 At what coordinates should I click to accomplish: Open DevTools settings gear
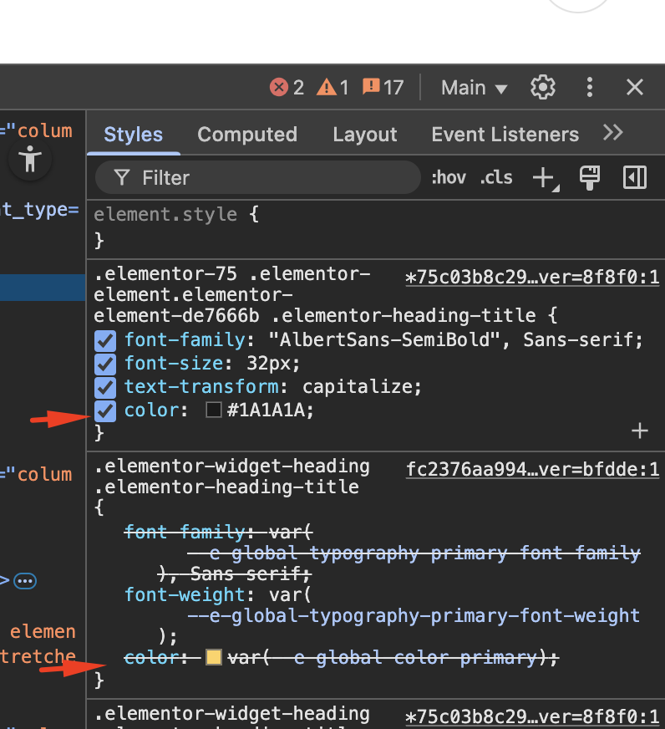[543, 87]
